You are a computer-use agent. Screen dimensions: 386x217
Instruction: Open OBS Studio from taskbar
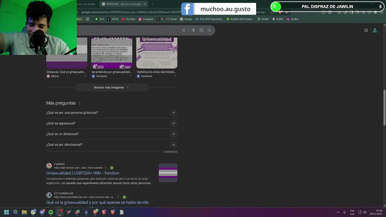pyautogui.click(x=60, y=212)
